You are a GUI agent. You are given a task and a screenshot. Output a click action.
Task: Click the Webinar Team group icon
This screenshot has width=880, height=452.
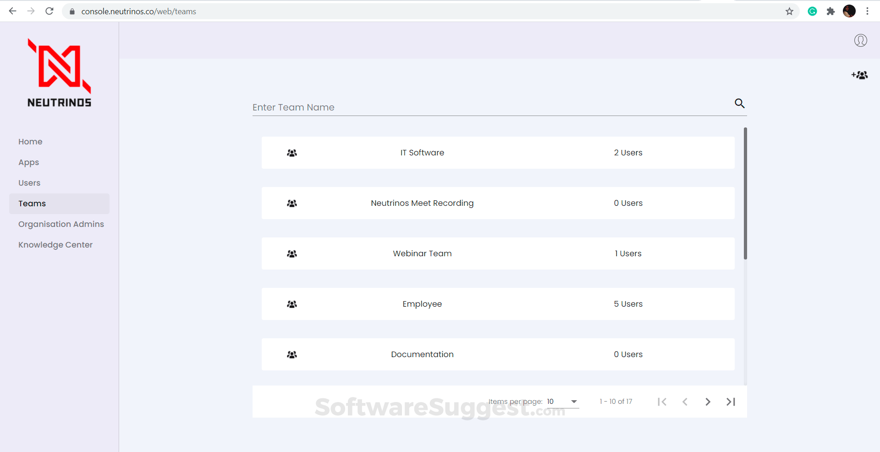click(292, 254)
